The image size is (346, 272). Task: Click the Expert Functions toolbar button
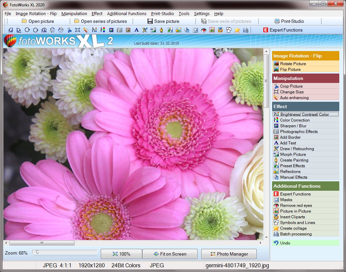283,30
